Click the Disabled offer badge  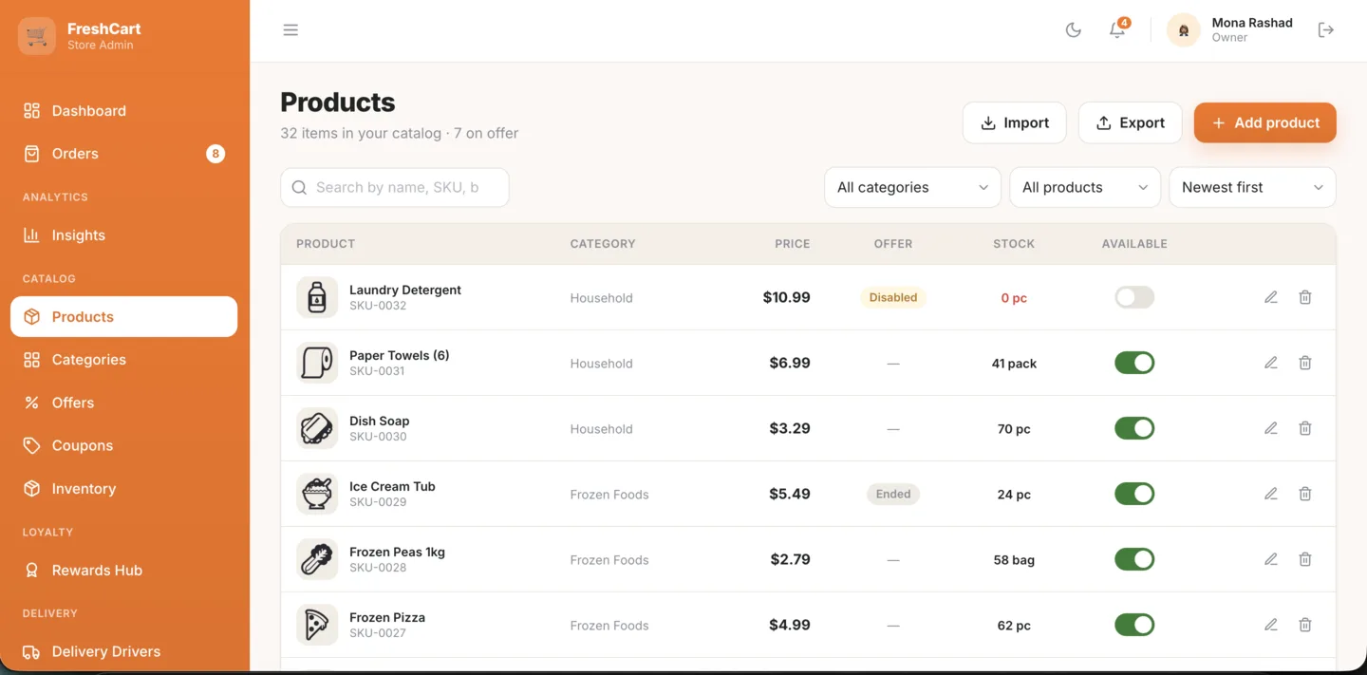893,297
